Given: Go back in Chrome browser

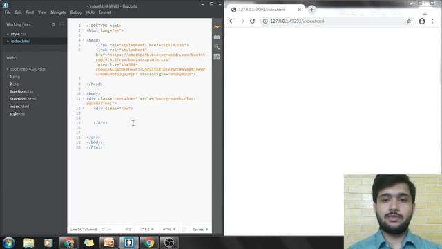Looking at the screenshot, I should [x=231, y=21].
